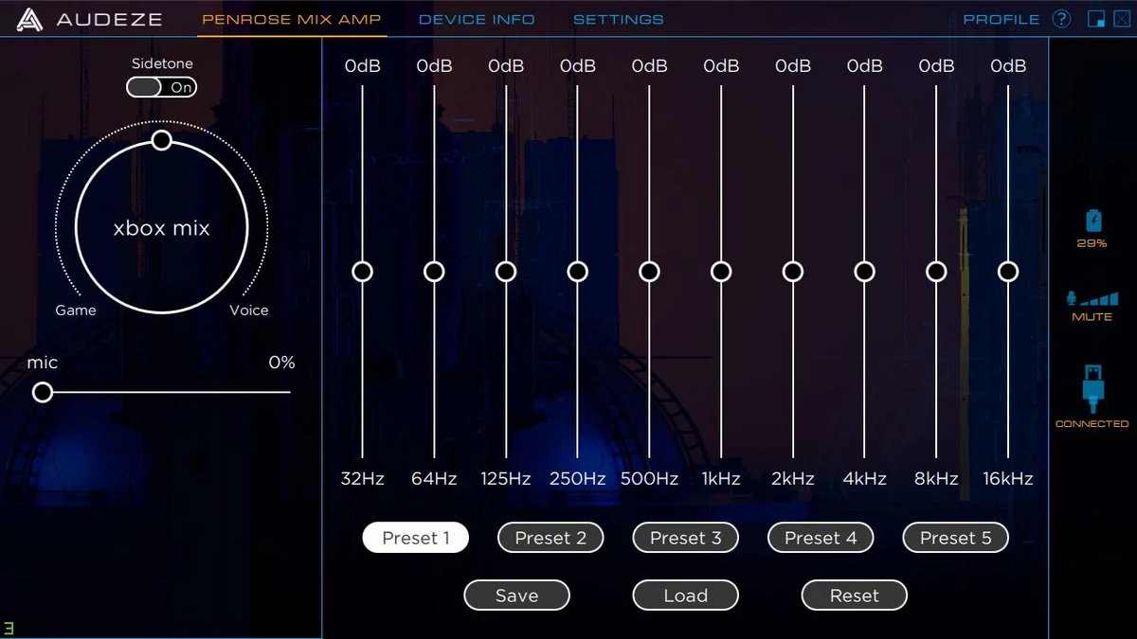Select Preset 1
The image size is (1137, 639).
[416, 538]
